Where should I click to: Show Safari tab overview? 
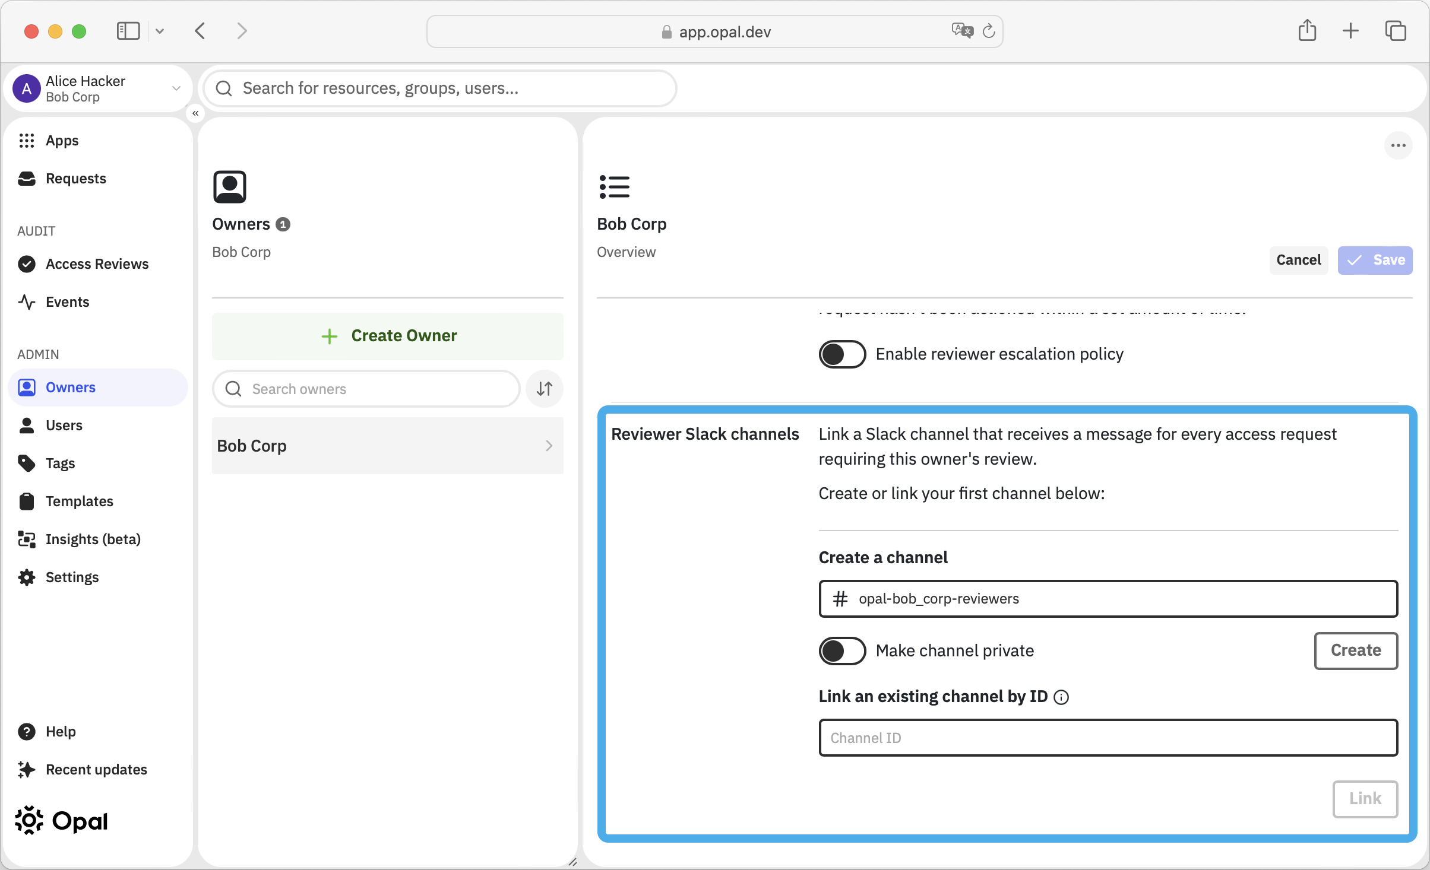click(x=1396, y=31)
